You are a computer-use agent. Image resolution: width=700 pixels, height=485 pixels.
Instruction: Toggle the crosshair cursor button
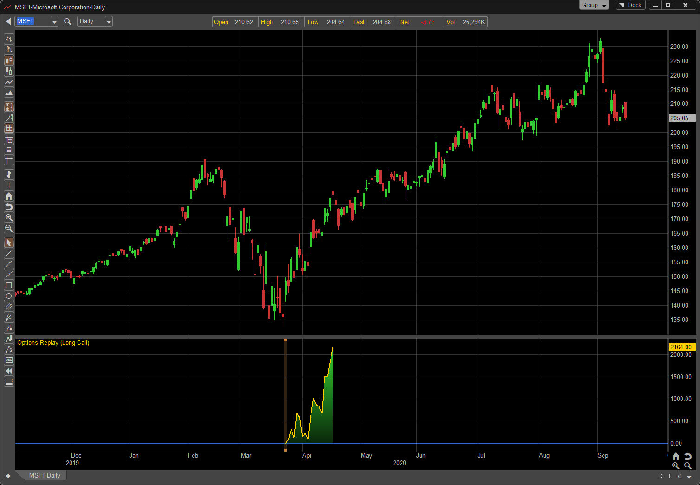pos(9,160)
